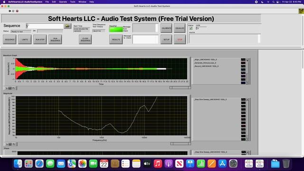Open Launchpad from the Dock
304x171 pixels.
click(x=28, y=163)
